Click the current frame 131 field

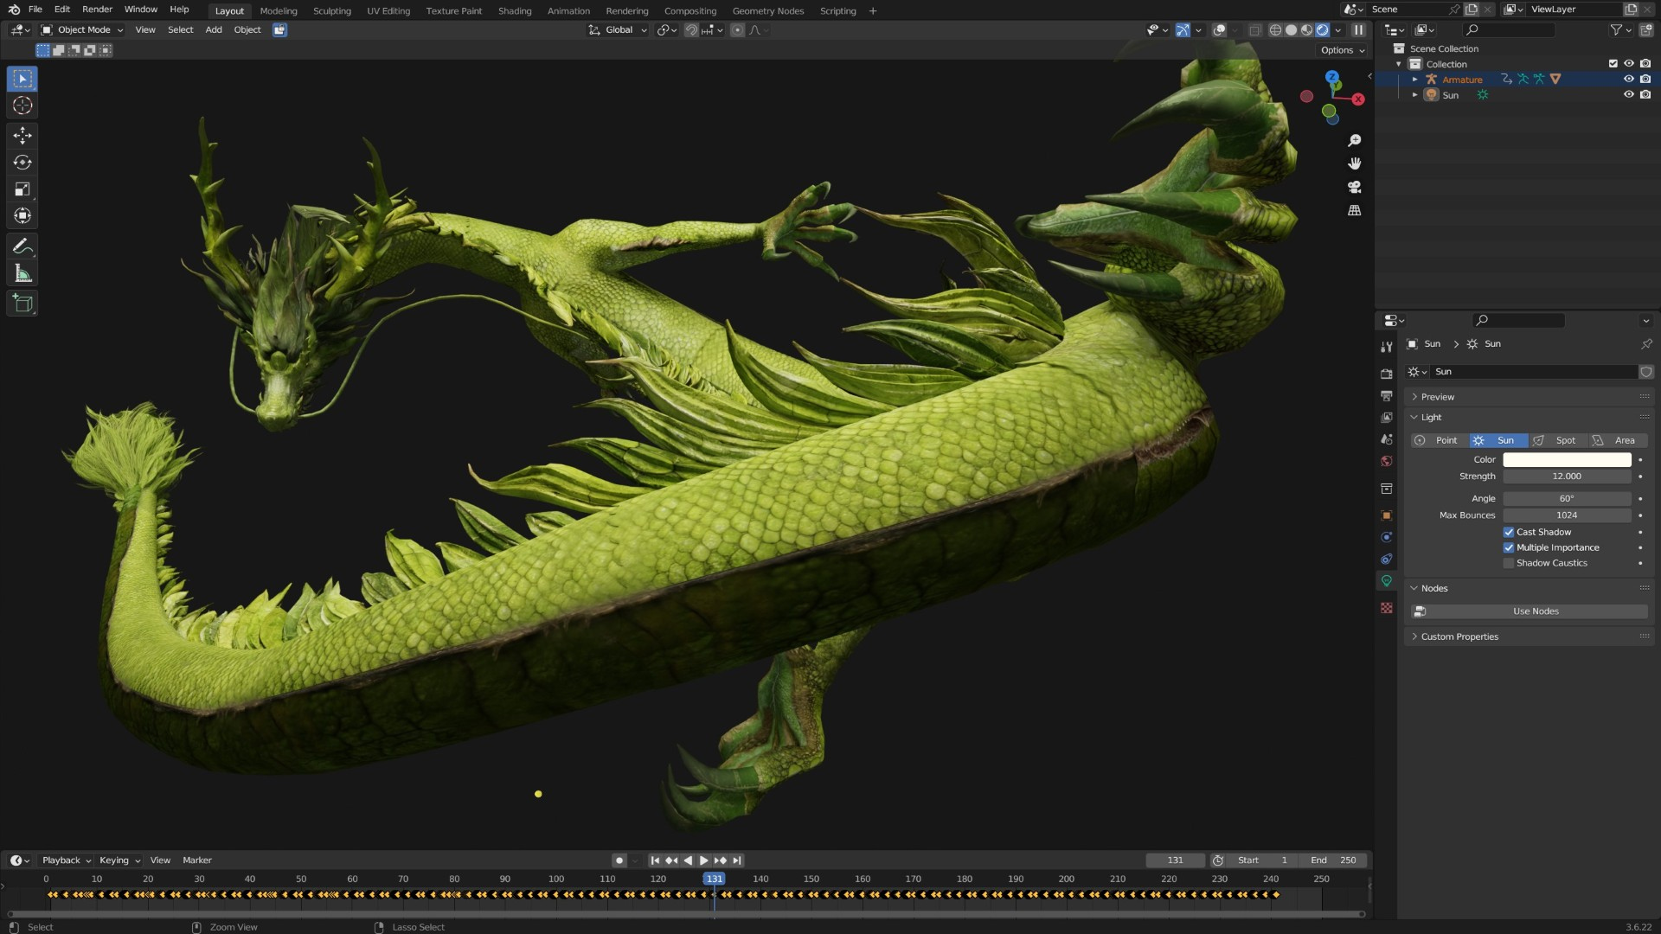tap(1175, 860)
